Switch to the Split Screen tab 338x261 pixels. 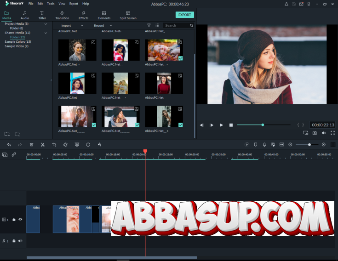[x=128, y=15]
